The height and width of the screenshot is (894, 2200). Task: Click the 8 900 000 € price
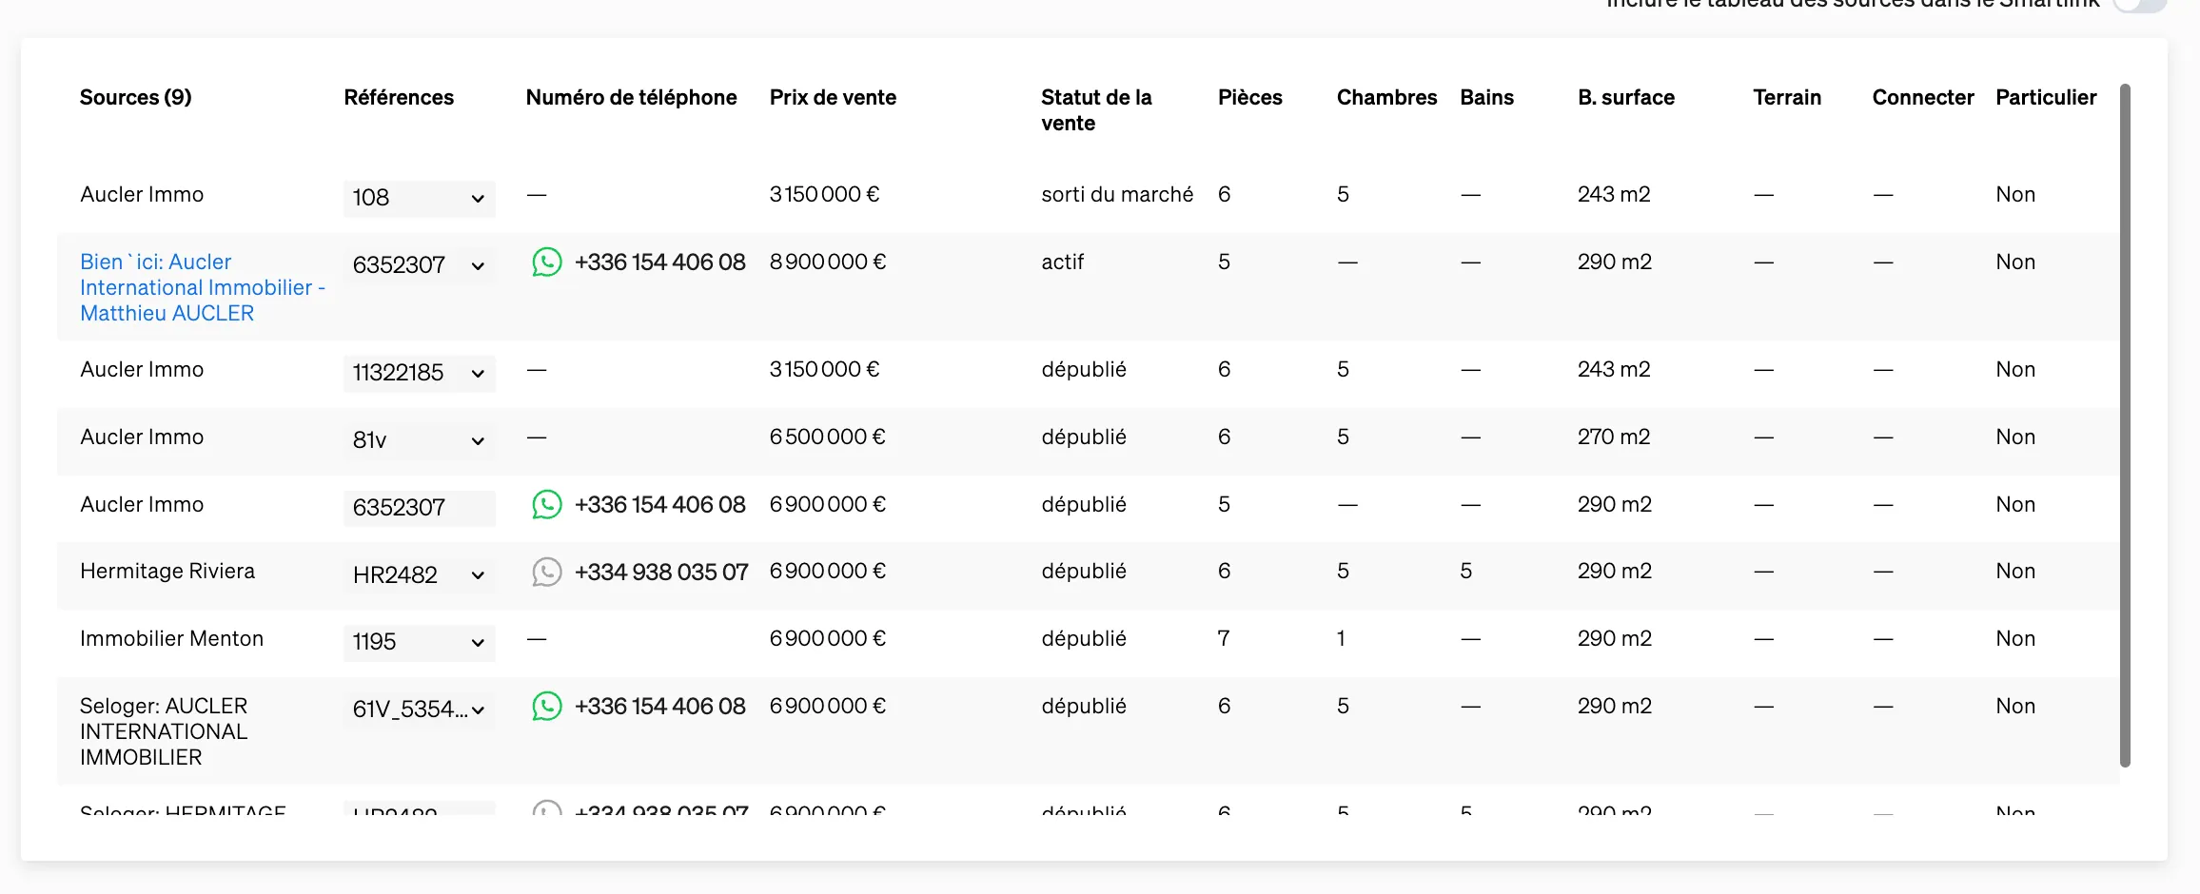pyautogui.click(x=828, y=262)
